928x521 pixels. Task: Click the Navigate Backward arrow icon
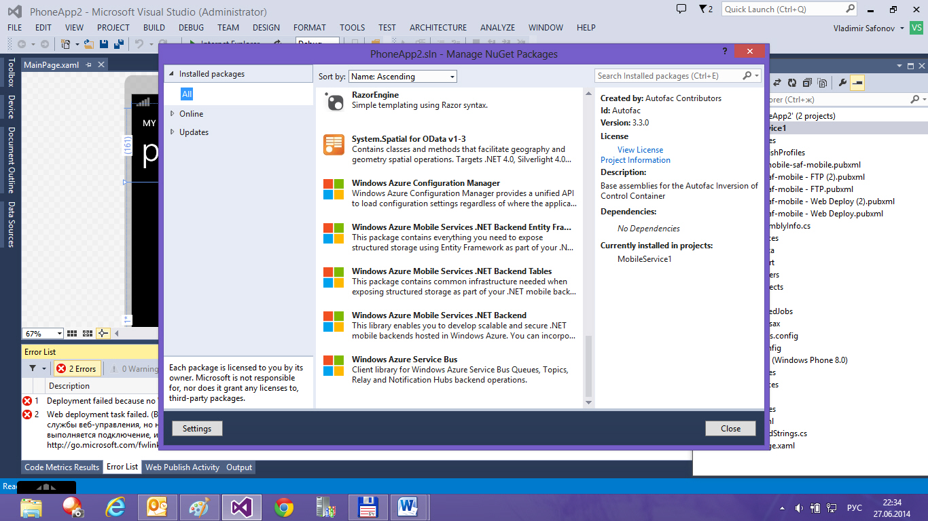[22, 44]
